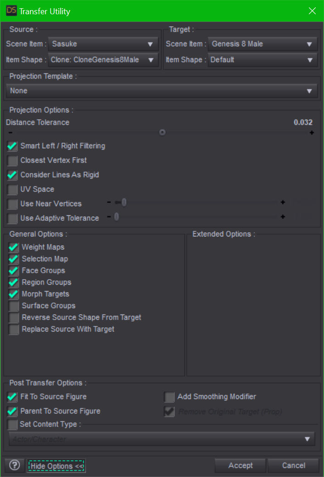Click the Use Adaptive Tolerance minus icon
This screenshot has width=324, height=477.
pyautogui.click(x=109, y=217)
